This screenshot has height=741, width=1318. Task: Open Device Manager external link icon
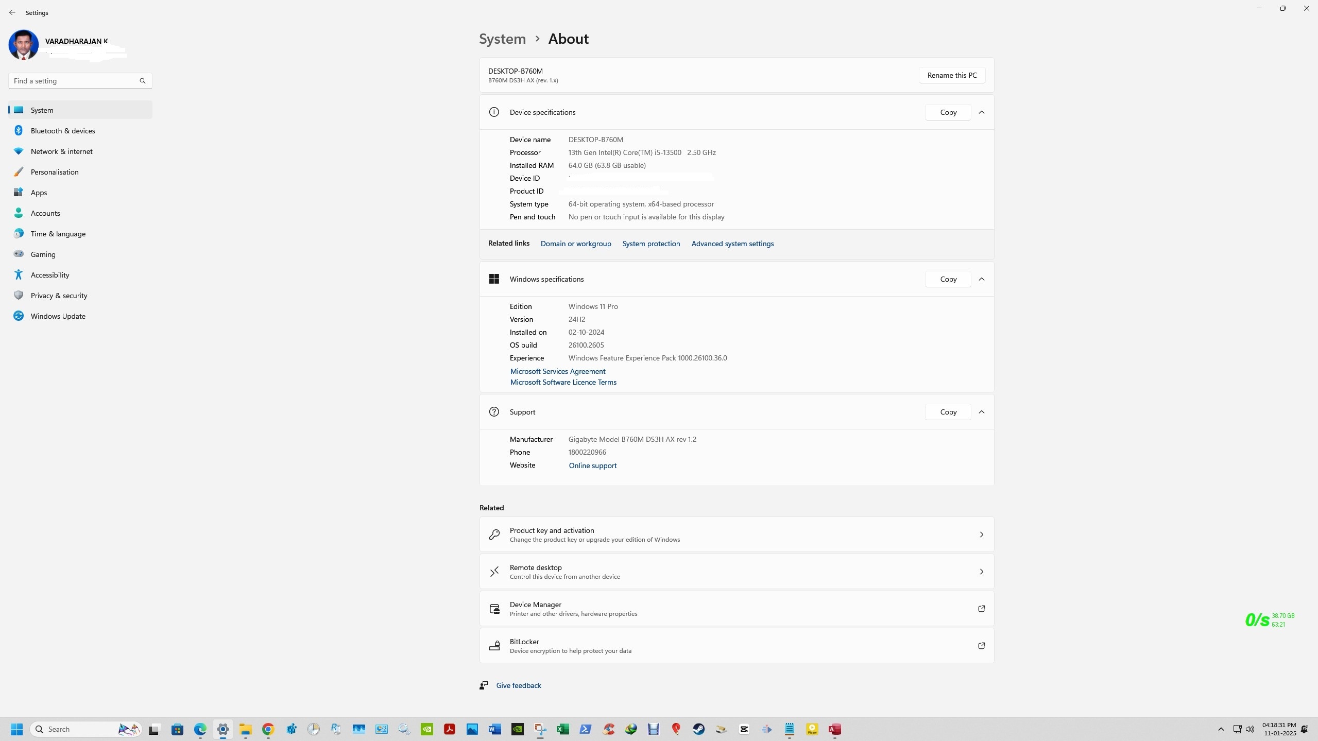[x=981, y=609]
